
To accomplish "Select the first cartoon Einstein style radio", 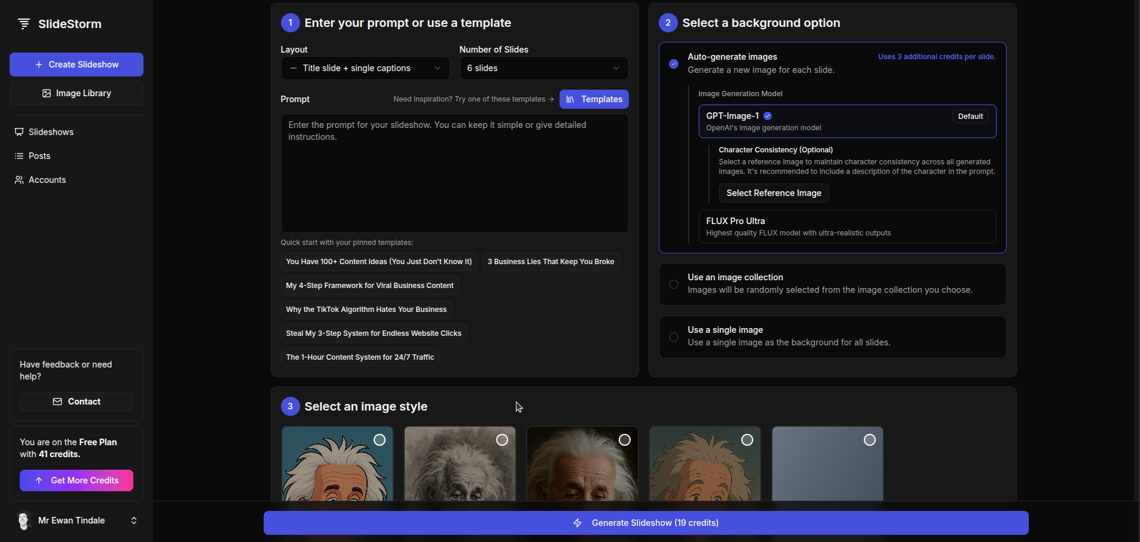I will 380,440.
